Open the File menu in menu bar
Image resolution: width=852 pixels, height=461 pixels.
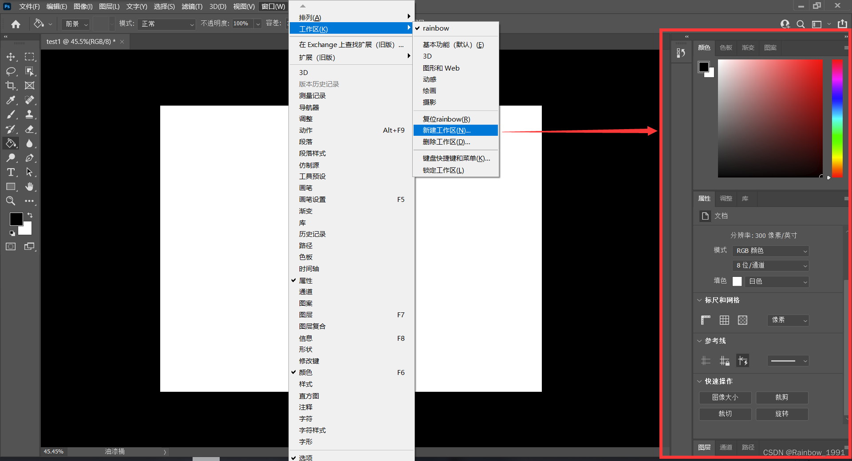point(29,6)
